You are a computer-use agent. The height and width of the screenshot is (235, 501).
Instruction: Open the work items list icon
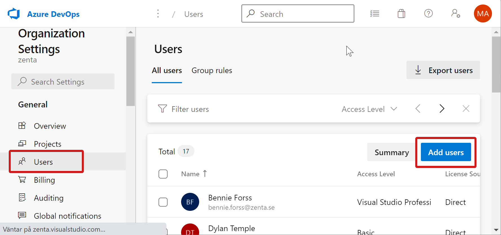point(375,13)
